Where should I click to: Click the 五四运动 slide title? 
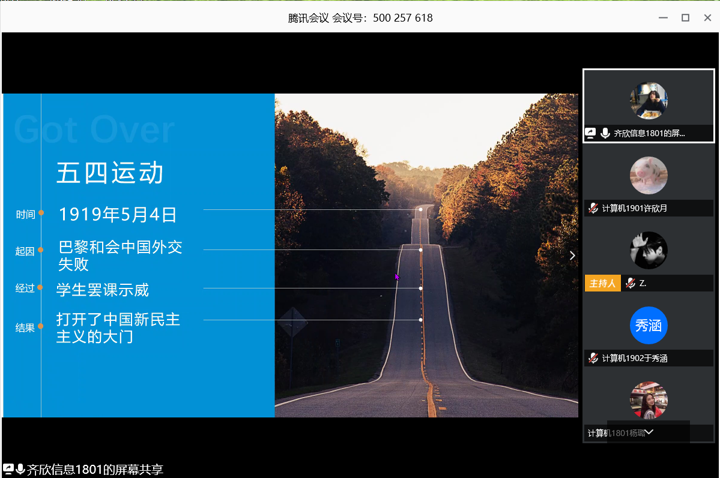click(110, 173)
